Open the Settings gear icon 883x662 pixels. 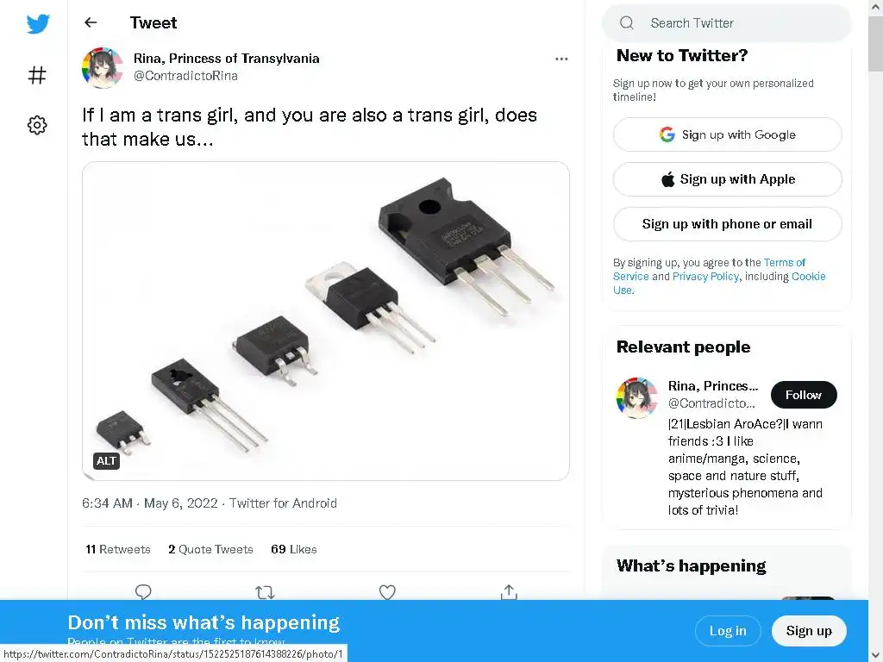coord(37,125)
